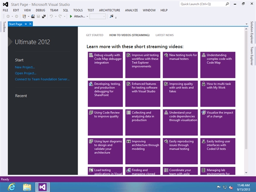This screenshot has height=192, width=256.
Task: Click the Start Page scrollbar down arrow
Action: click(x=246, y=172)
